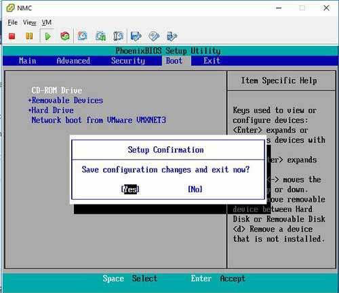Click the PhoenixBIOS Setup Utility title
The width and height of the screenshot is (339, 293).
[x=168, y=51]
